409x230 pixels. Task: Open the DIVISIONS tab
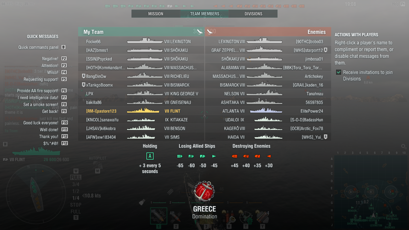[x=253, y=14]
